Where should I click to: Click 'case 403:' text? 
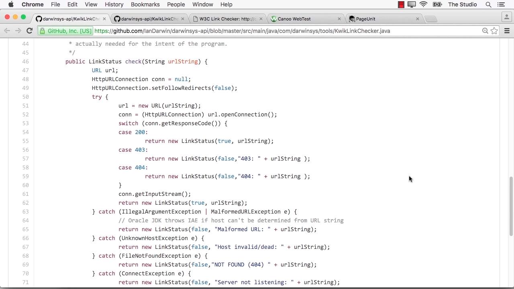[133, 150]
